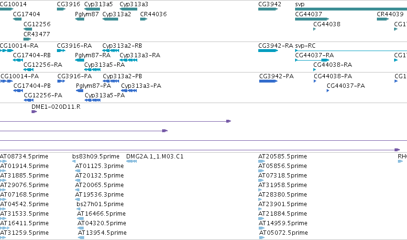Click the CR43477 gene label

pyautogui.click(x=37, y=34)
